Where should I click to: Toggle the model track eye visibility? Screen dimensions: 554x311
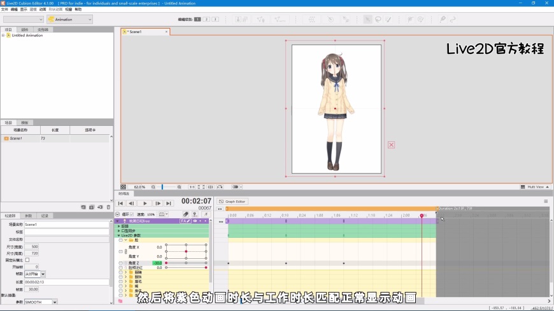pos(195,221)
